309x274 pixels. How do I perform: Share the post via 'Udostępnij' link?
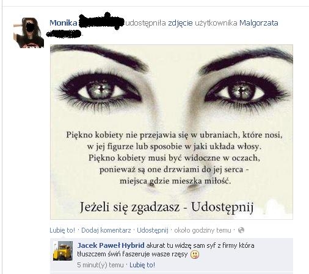coord(153,230)
